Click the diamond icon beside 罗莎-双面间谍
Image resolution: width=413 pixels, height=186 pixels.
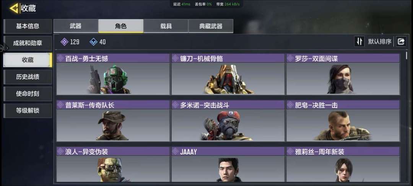click(291, 58)
